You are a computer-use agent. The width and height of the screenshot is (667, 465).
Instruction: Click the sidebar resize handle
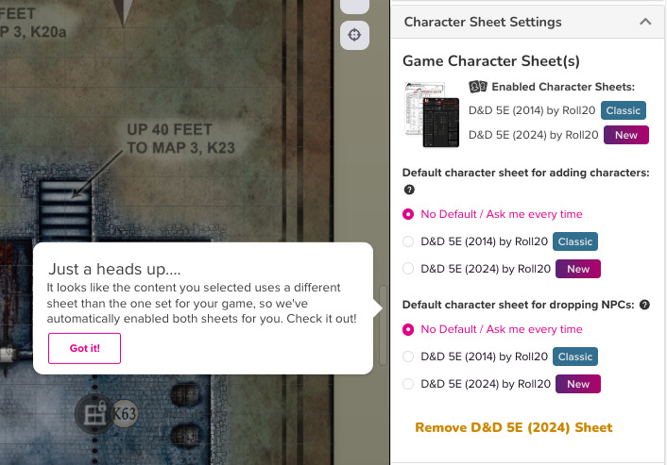pyautogui.click(x=383, y=324)
